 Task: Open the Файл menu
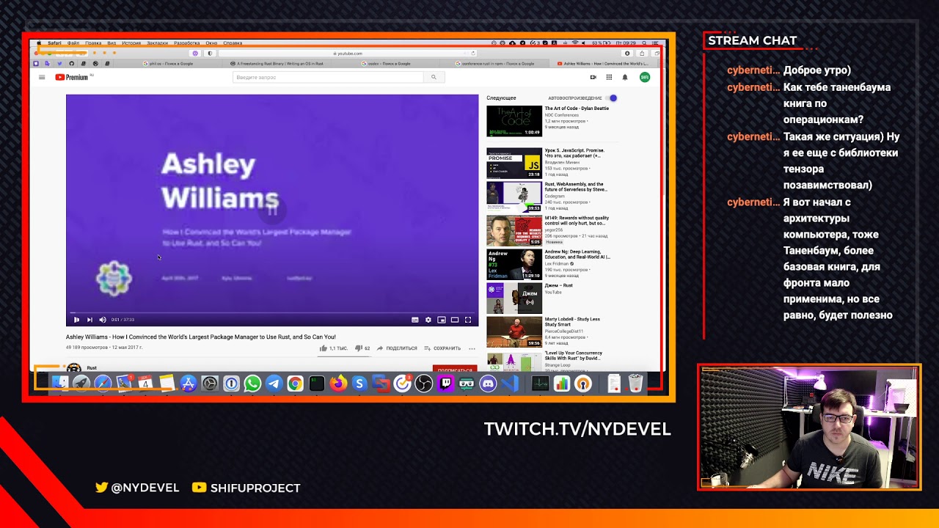pyautogui.click(x=73, y=43)
